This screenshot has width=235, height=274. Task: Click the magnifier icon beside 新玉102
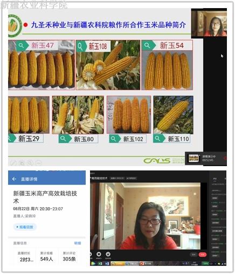click(113, 139)
